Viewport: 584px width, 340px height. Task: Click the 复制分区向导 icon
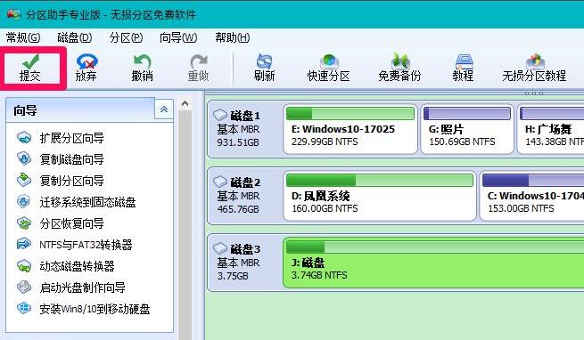pos(24,180)
